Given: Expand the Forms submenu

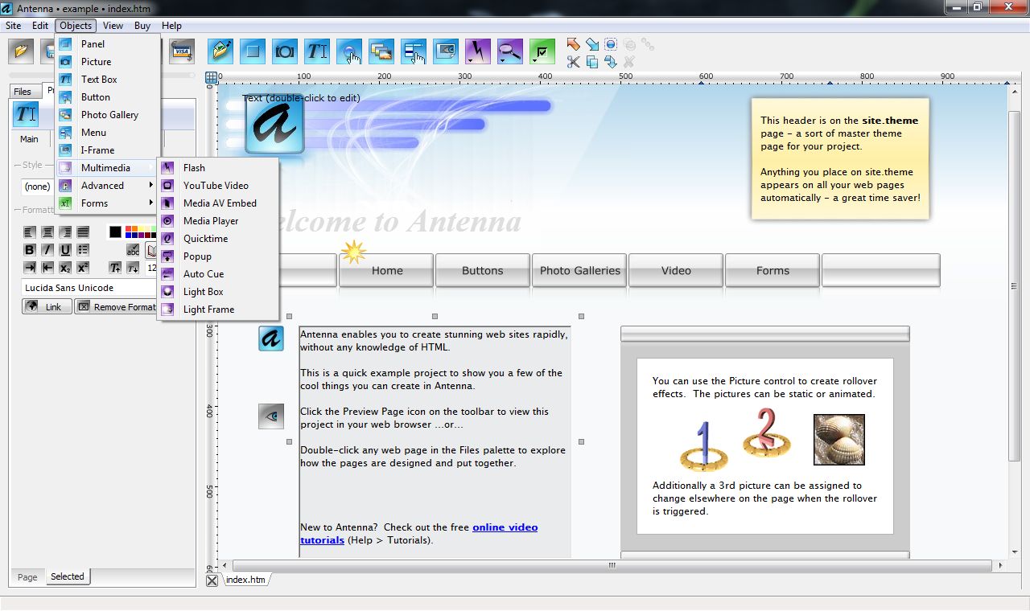Looking at the screenshot, I should [107, 203].
